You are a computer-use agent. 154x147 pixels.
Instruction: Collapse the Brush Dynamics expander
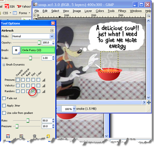[4, 65]
